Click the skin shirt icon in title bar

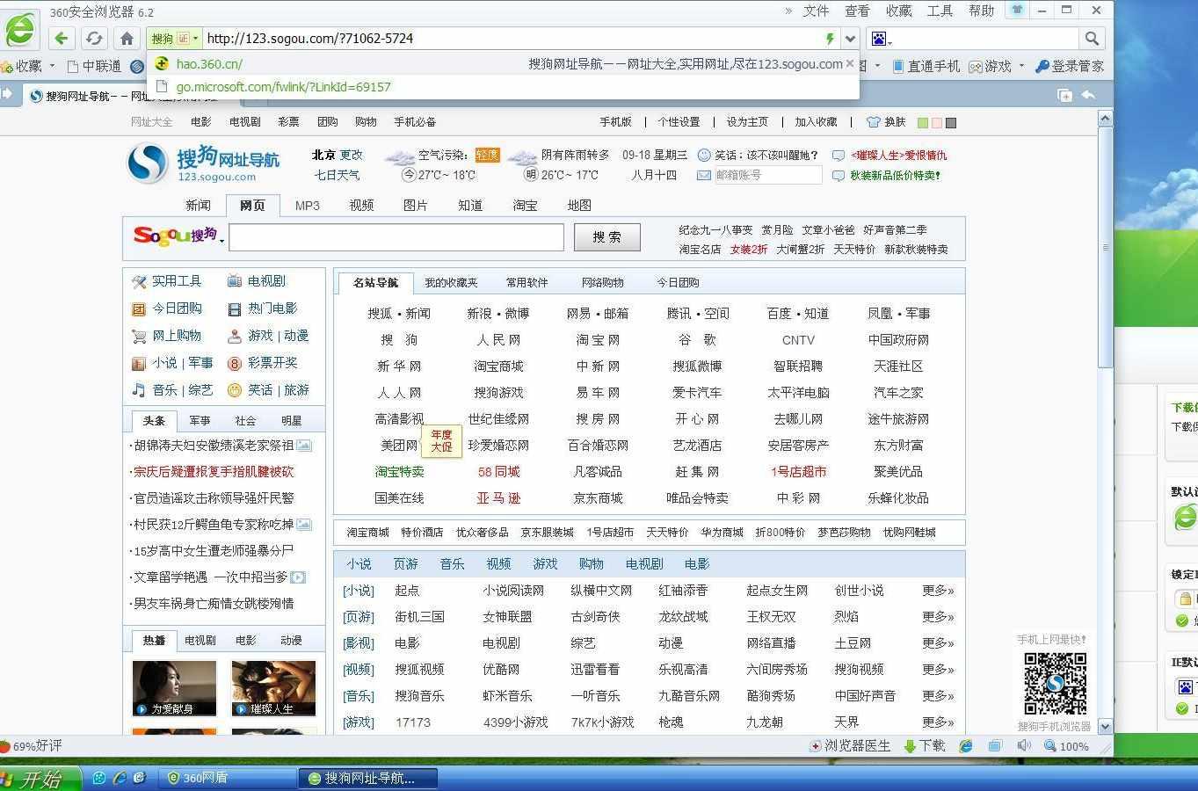1017,11
